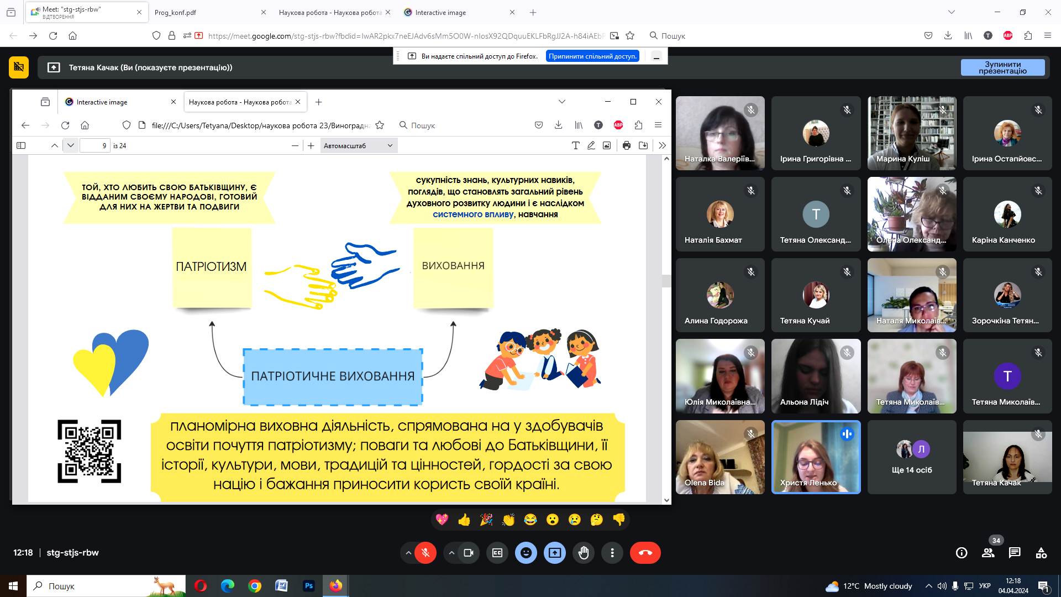Expand video settings arrow beside camera
The image size is (1061, 597).
(451, 553)
